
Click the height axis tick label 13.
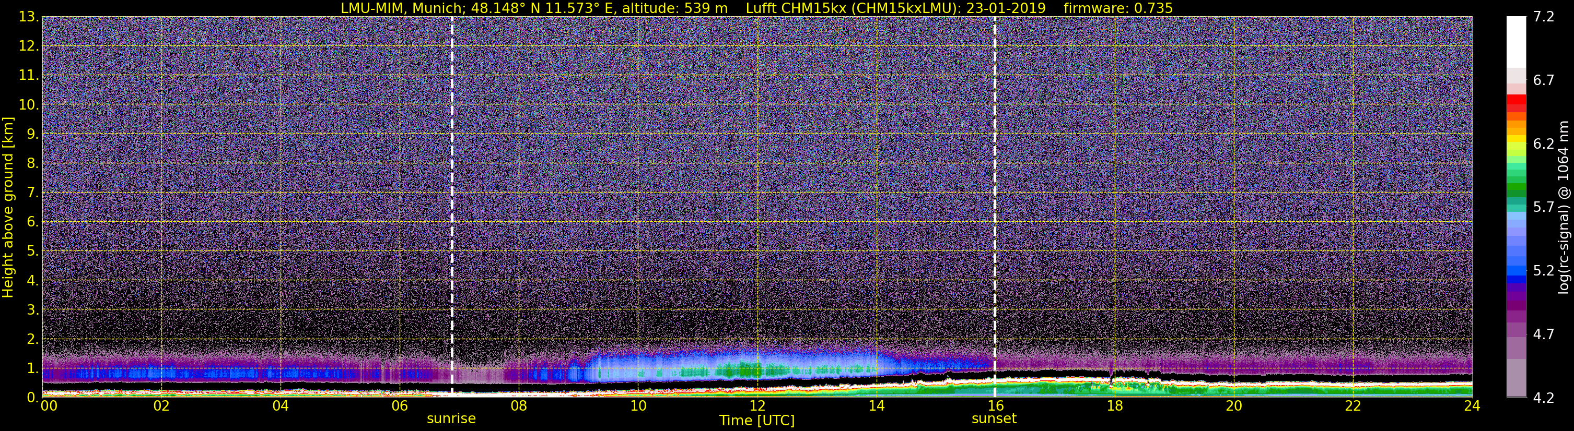tap(28, 17)
